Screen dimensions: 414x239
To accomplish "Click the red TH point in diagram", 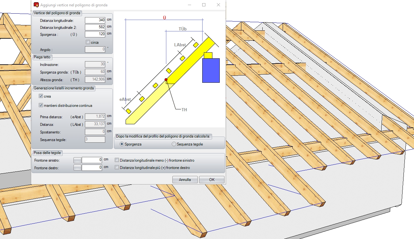I will pyautogui.click(x=166, y=80).
